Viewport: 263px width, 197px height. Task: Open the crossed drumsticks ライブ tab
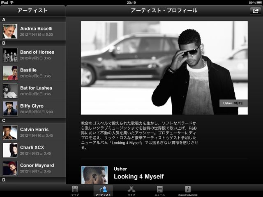point(131,190)
